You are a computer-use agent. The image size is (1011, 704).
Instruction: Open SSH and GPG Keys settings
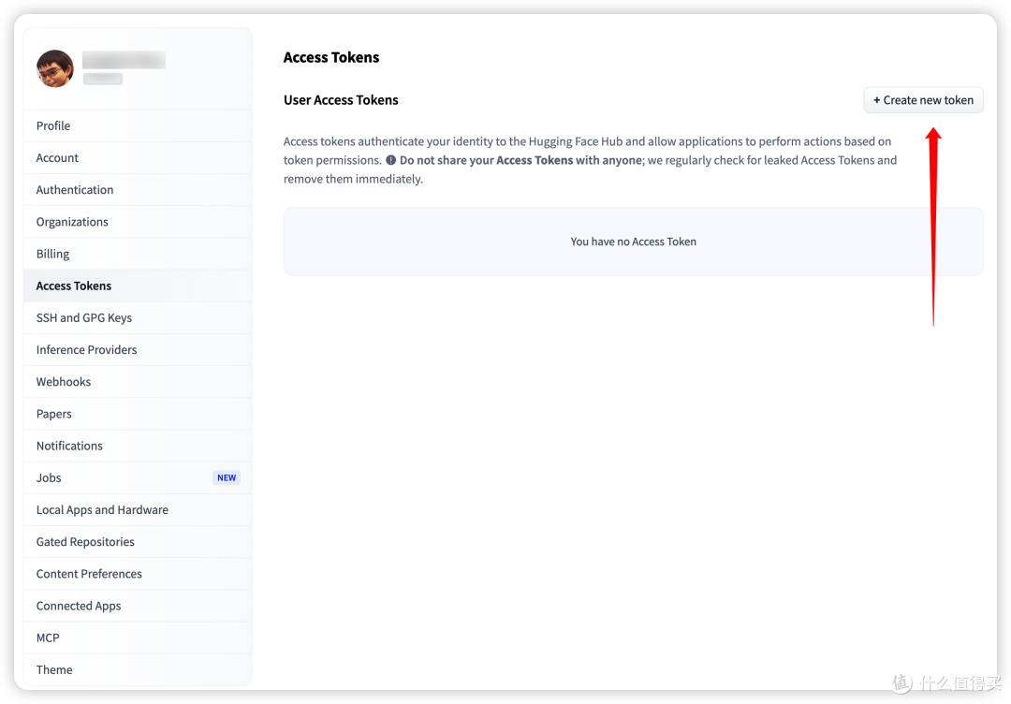coord(138,318)
